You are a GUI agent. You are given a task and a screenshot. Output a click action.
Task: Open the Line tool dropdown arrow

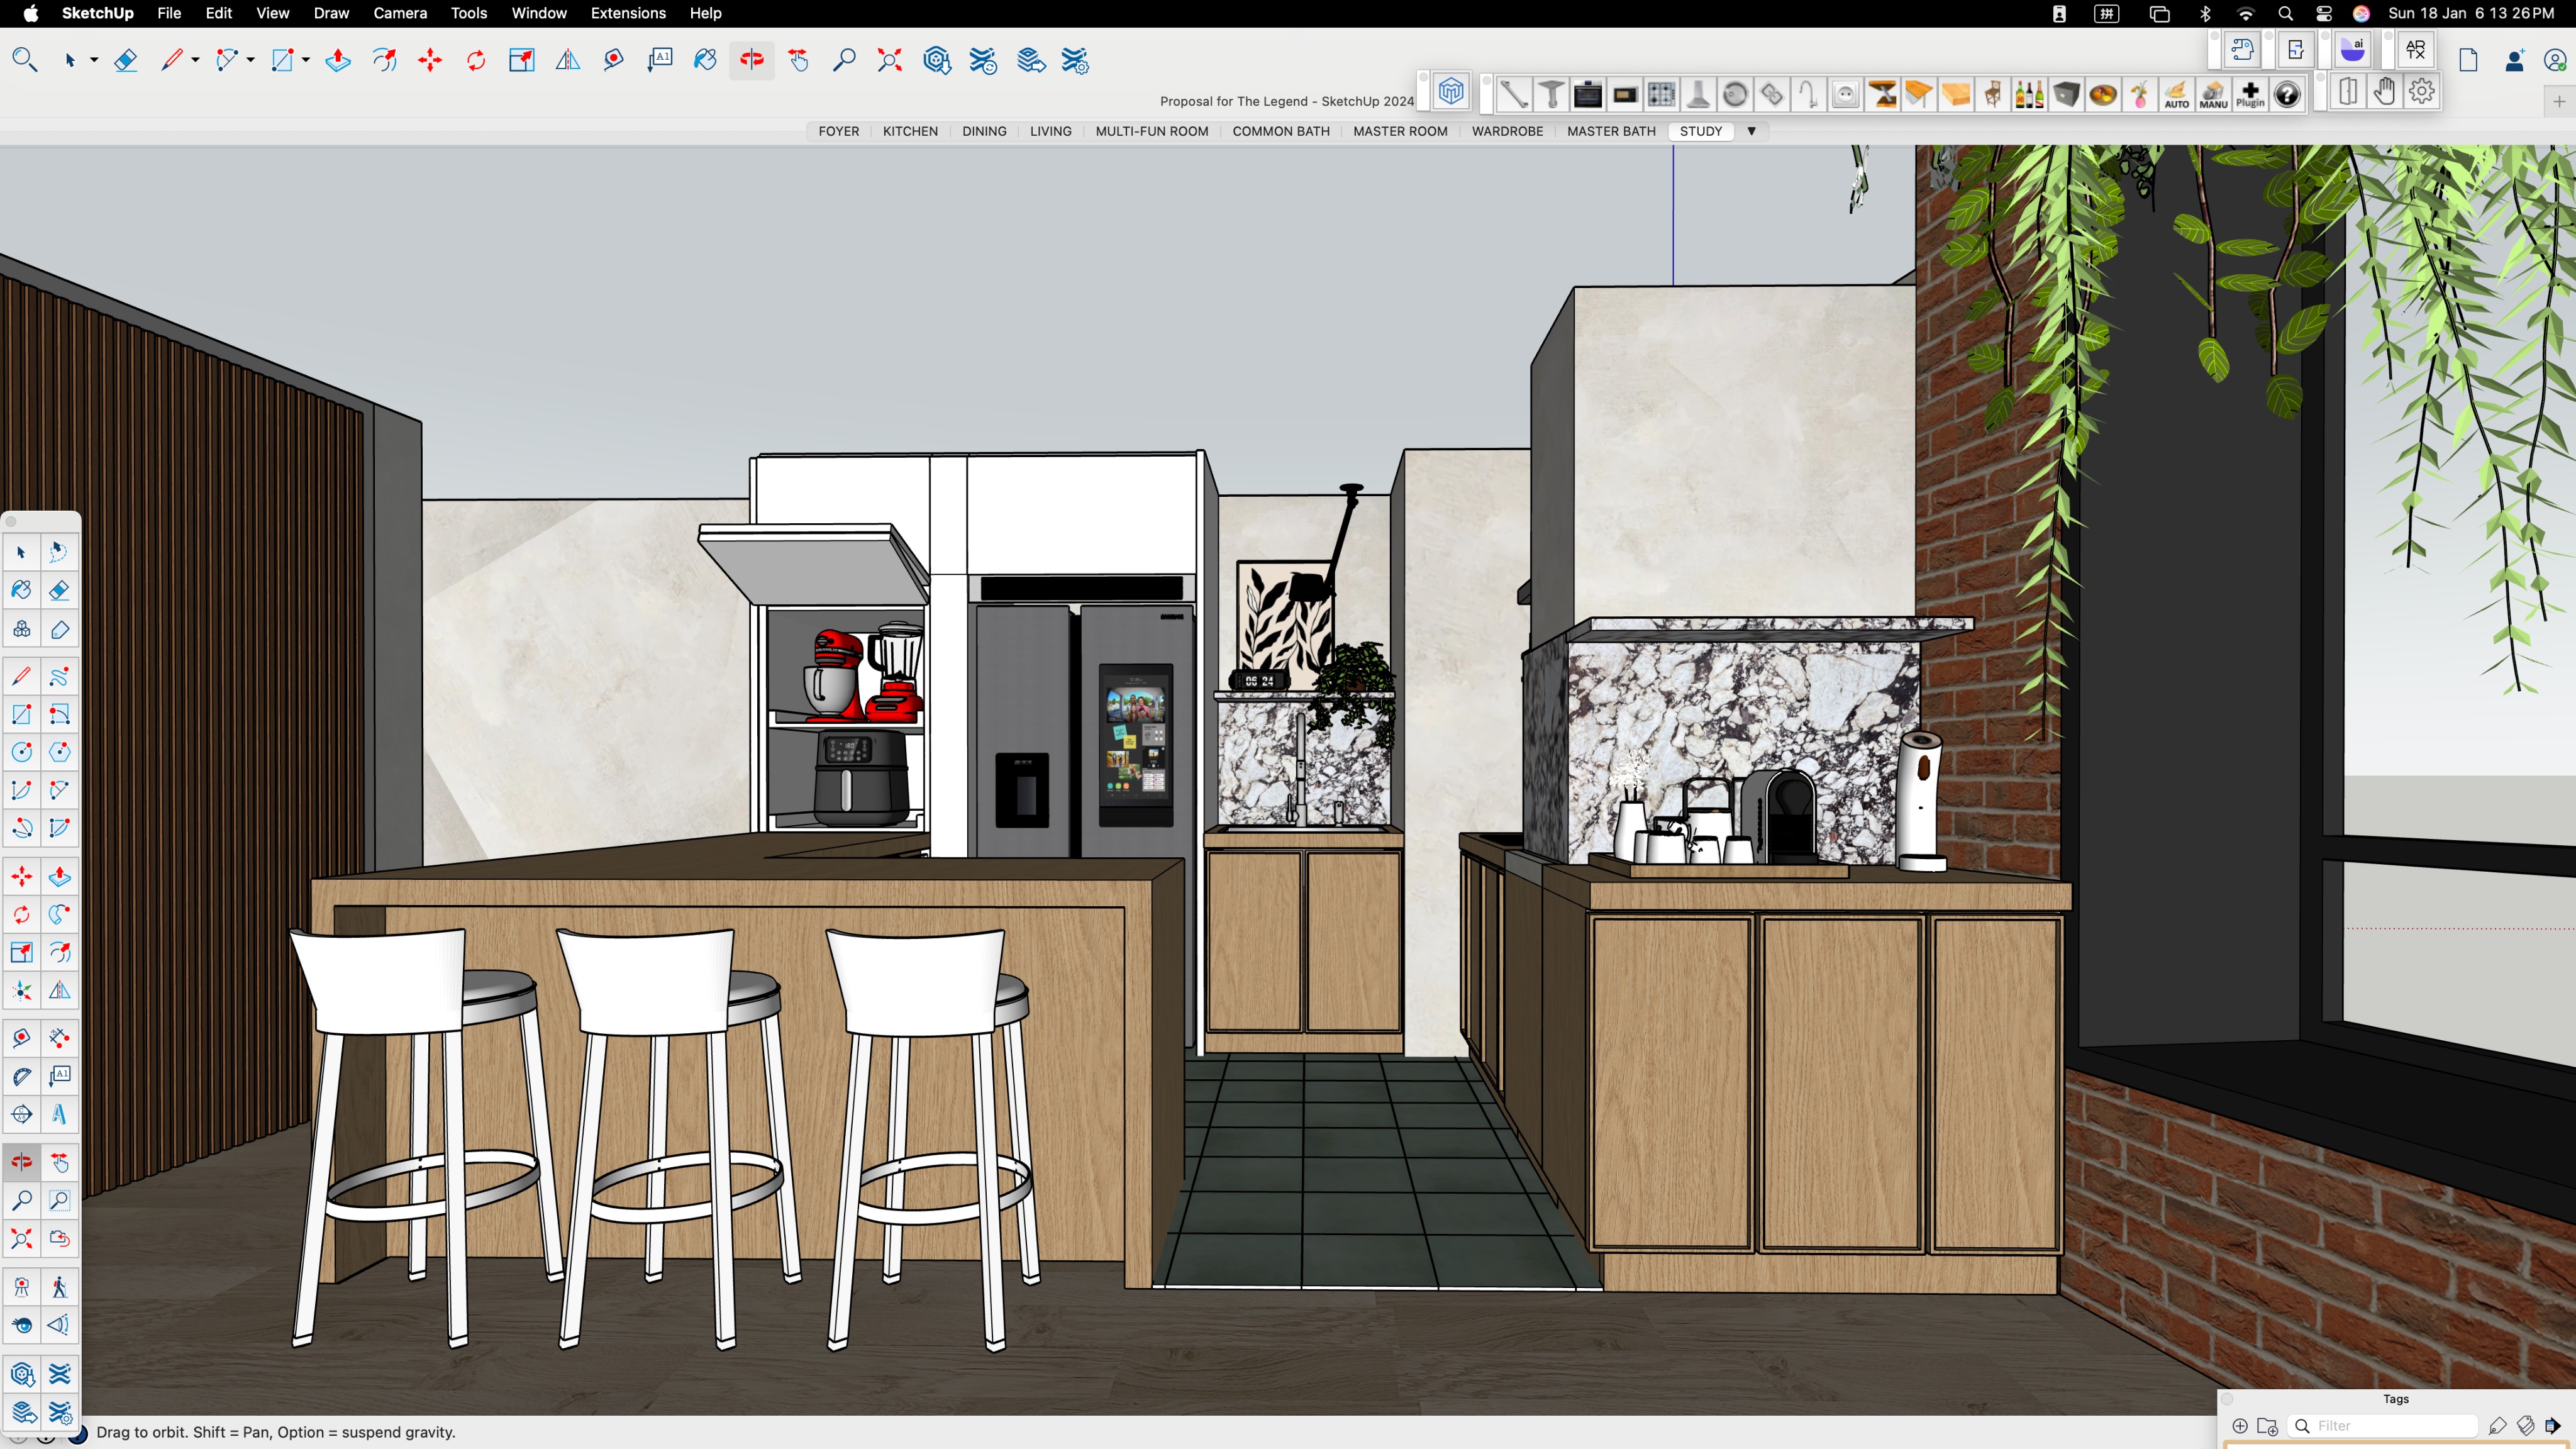click(x=195, y=60)
